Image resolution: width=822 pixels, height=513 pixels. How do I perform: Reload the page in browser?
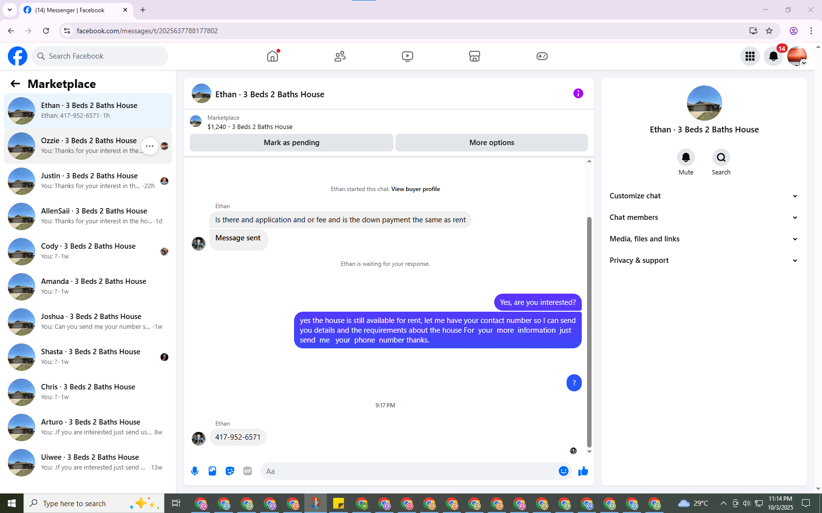click(x=46, y=31)
